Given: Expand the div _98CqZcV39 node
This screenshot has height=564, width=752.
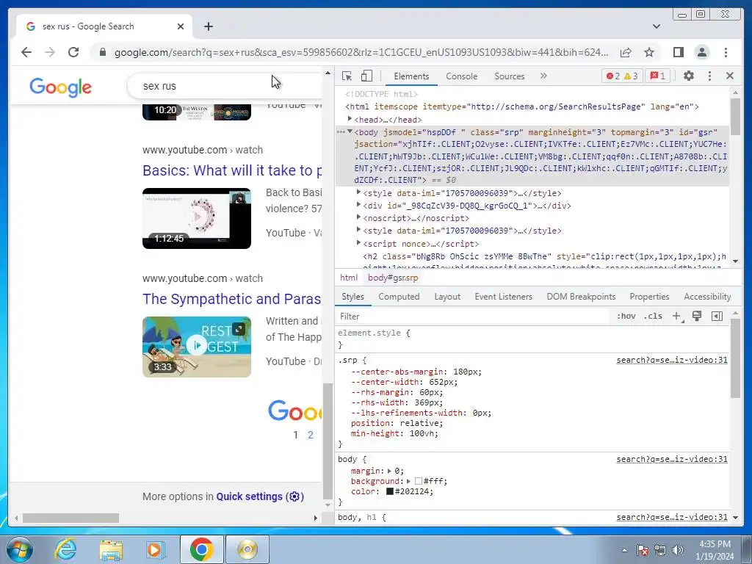Looking at the screenshot, I should [358, 205].
